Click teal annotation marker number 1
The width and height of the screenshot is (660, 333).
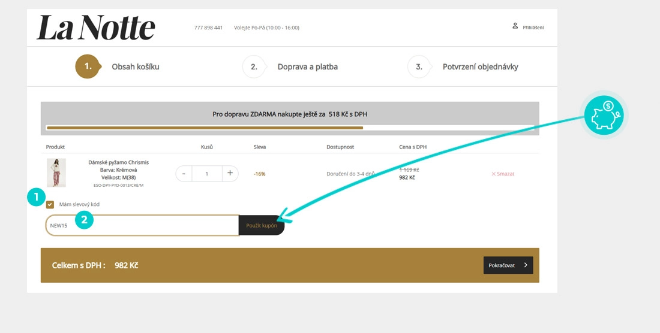coord(36,197)
